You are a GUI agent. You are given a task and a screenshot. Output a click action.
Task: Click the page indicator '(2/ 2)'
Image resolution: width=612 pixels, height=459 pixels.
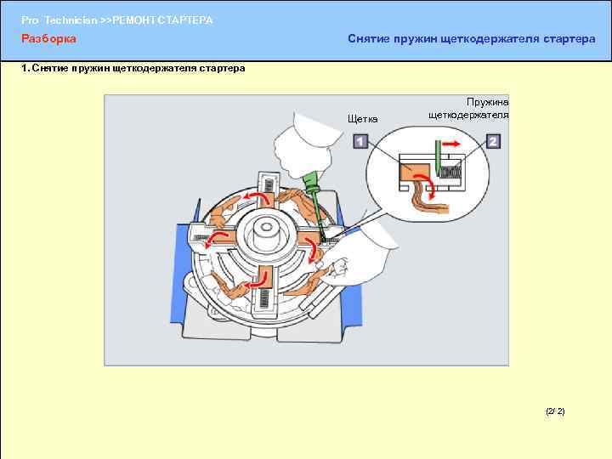click(x=555, y=411)
